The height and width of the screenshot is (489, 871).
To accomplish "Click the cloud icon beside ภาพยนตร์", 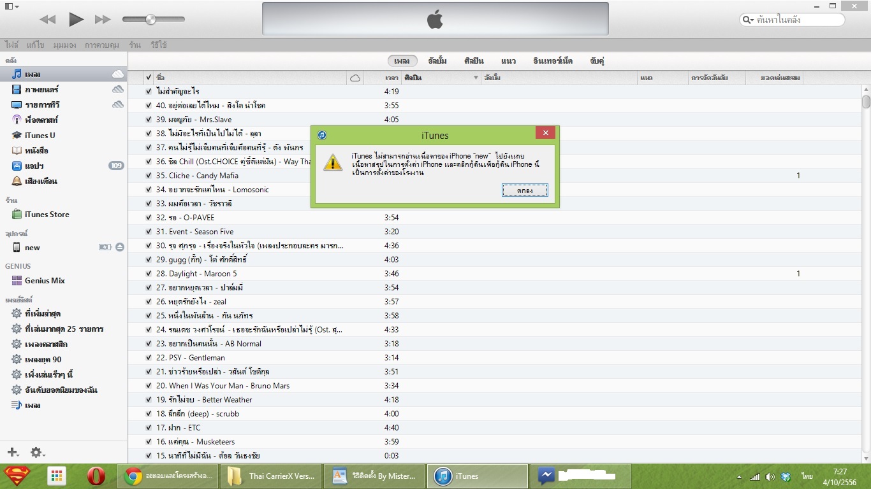I will point(118,89).
